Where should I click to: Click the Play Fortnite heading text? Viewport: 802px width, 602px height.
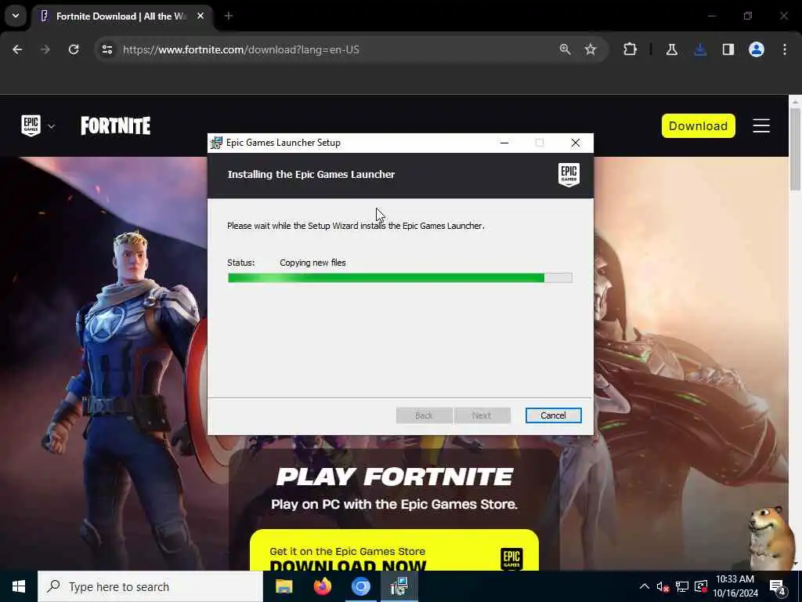[395, 477]
